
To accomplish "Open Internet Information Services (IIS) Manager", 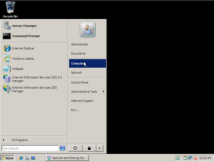I will click(34, 89).
